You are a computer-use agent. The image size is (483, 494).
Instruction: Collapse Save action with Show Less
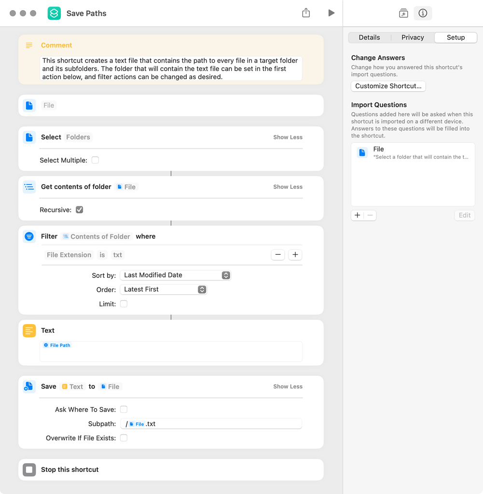click(288, 386)
